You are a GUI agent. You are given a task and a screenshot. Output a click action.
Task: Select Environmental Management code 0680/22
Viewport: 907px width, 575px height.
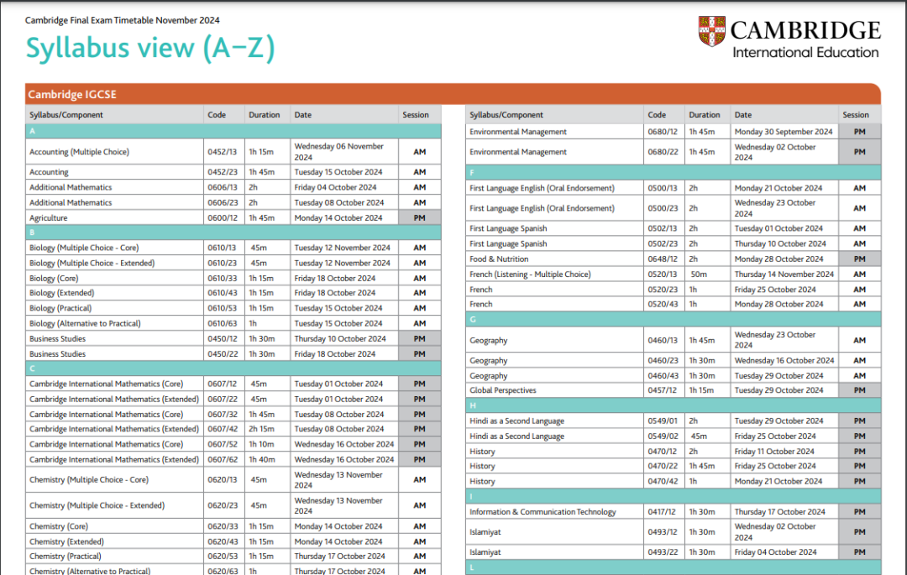(x=663, y=152)
